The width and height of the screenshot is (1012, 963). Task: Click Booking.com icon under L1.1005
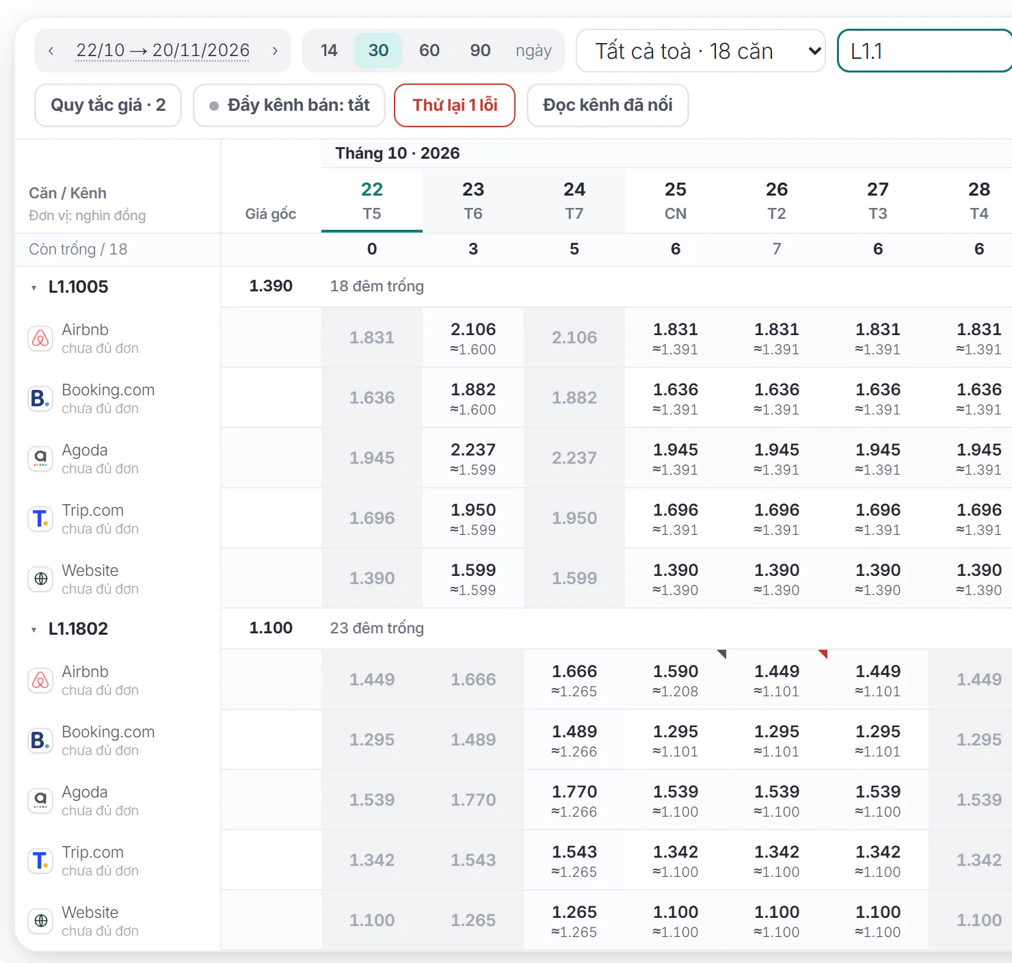[40, 399]
